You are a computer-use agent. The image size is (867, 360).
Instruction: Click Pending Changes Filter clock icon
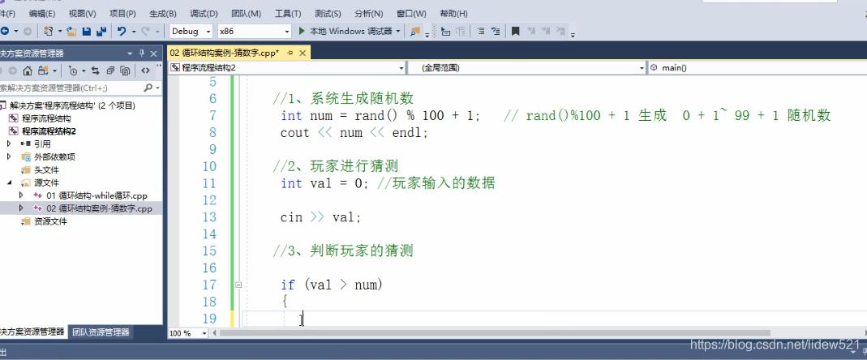click(73, 71)
